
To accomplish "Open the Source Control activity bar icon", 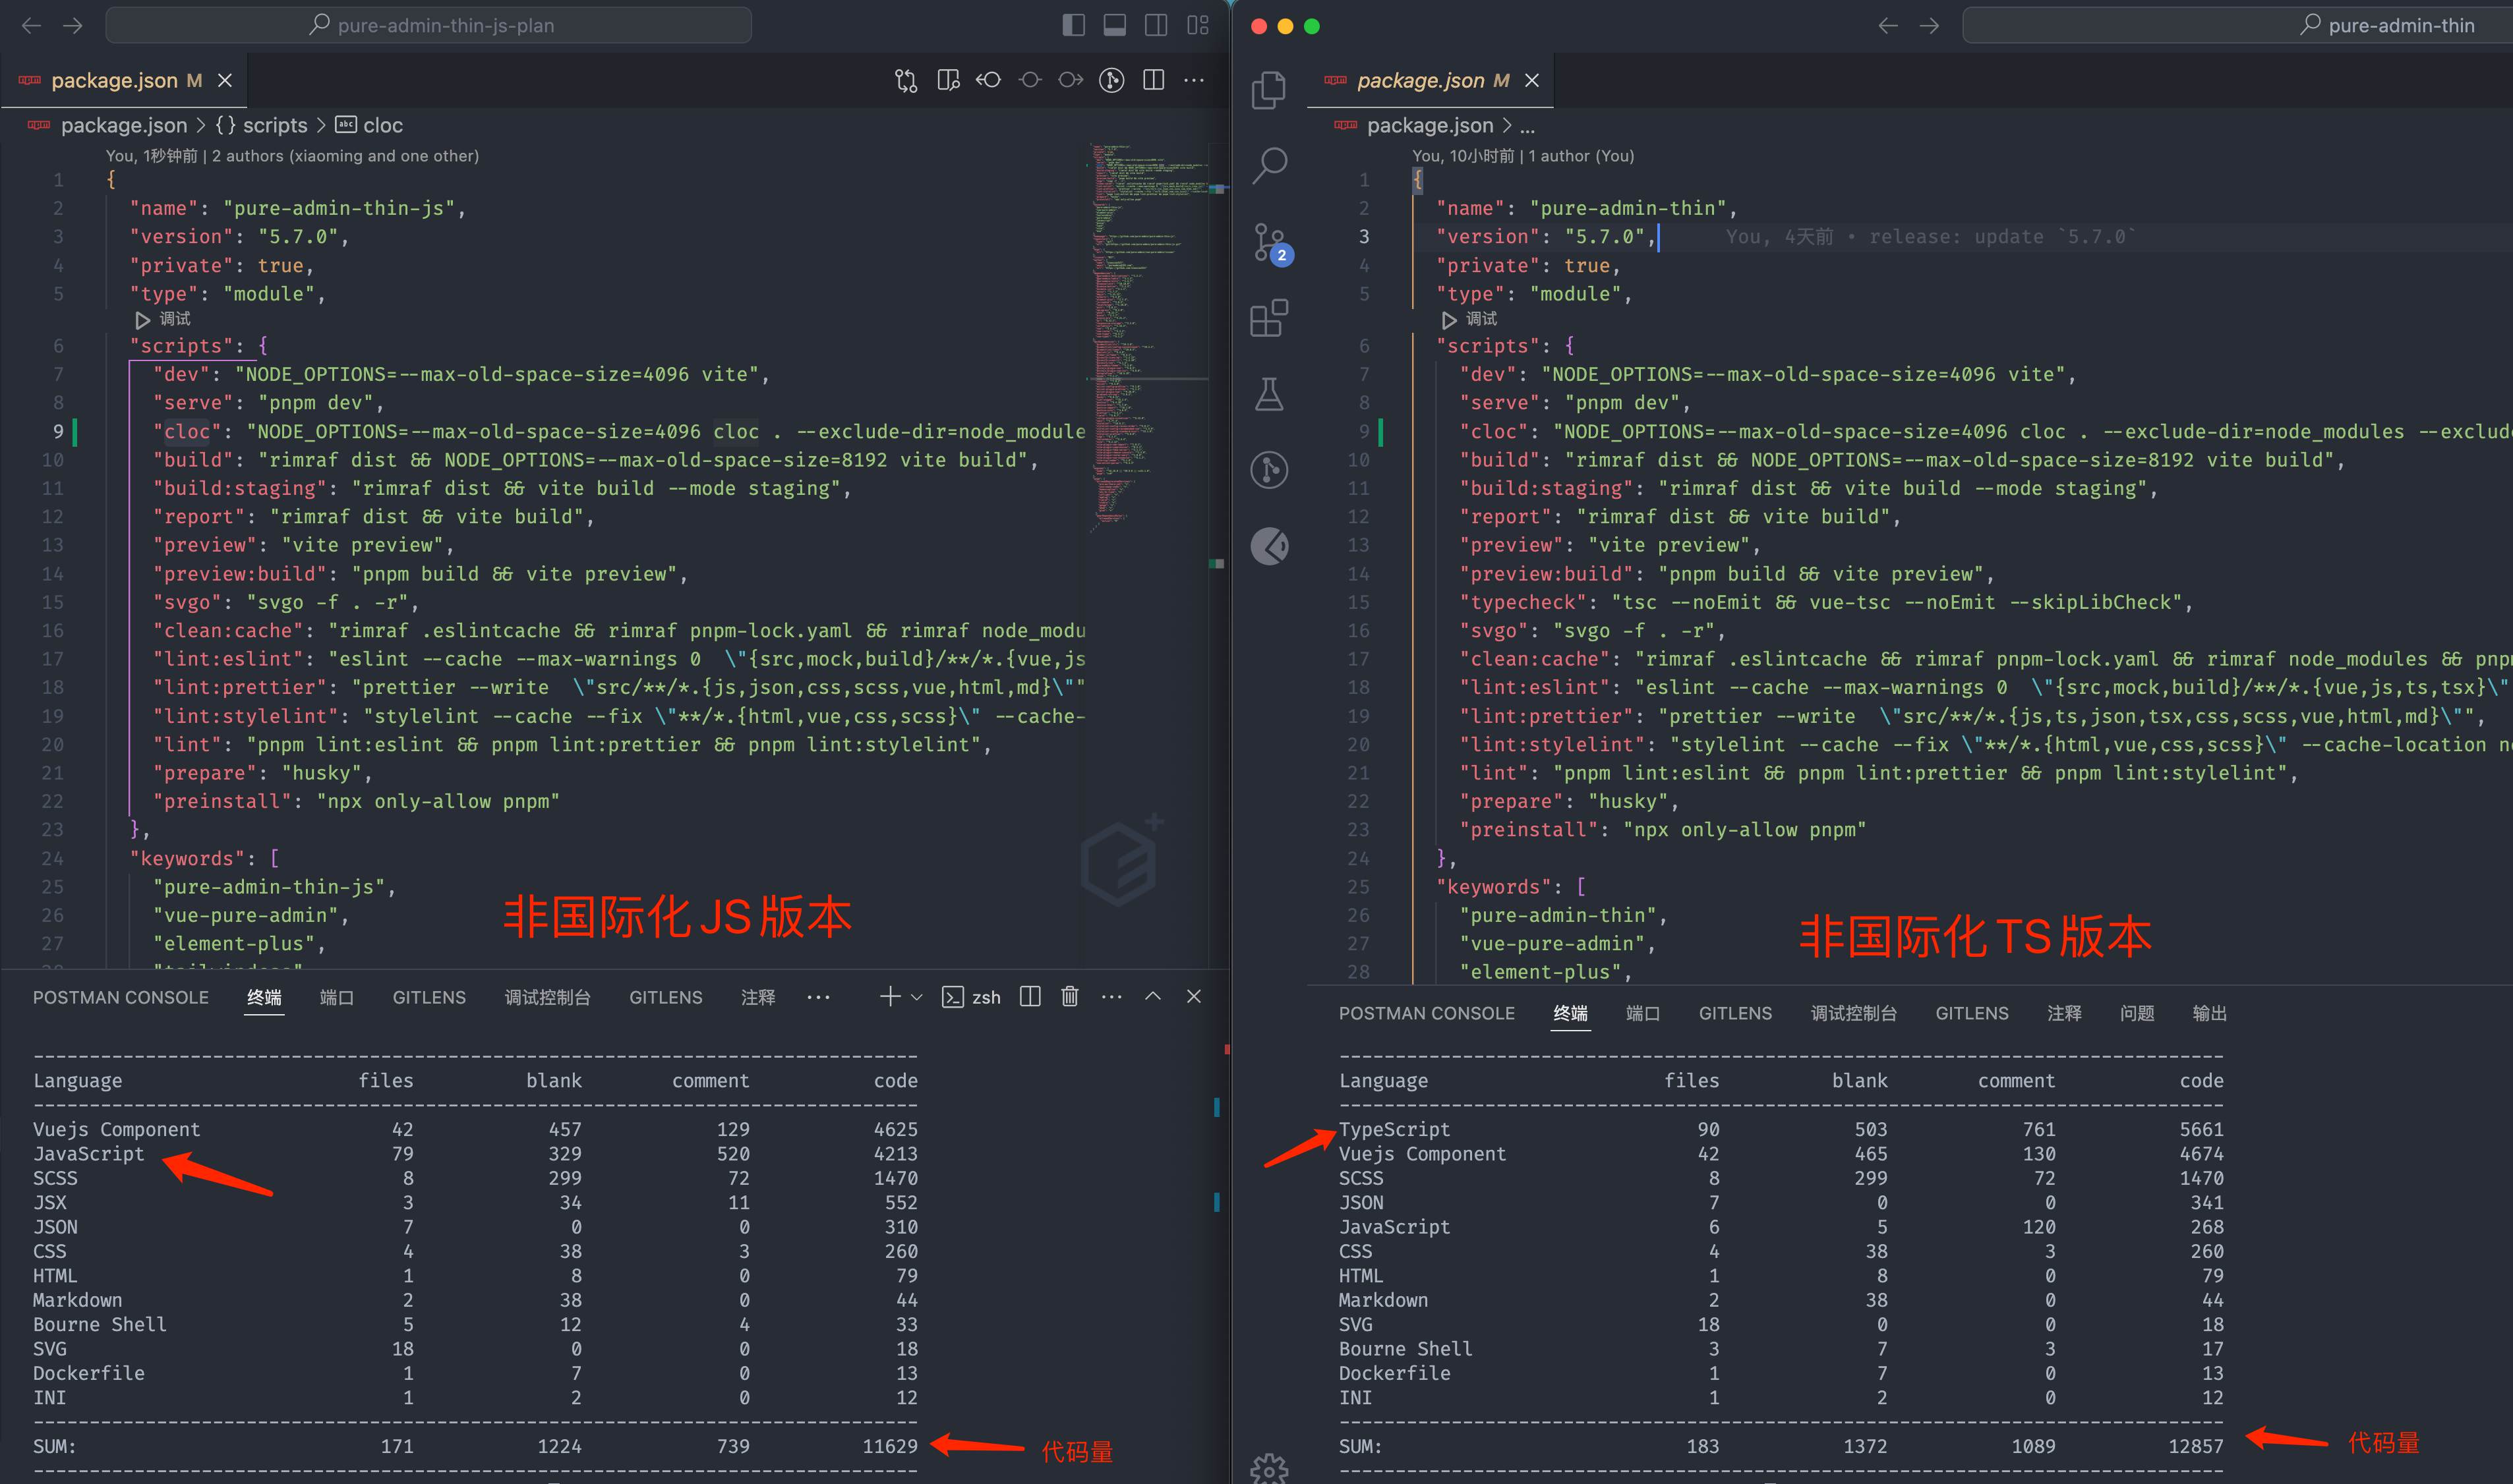I will 1270,242.
